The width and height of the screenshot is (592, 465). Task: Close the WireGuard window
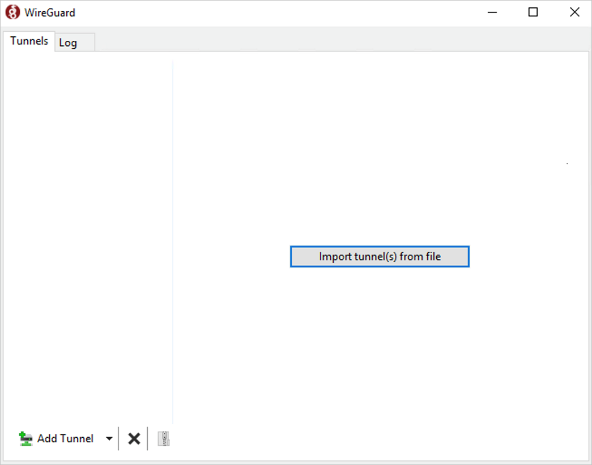(574, 12)
